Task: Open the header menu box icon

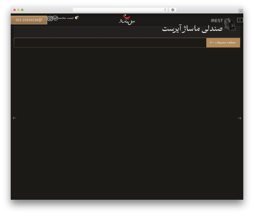Action: coord(240,20)
